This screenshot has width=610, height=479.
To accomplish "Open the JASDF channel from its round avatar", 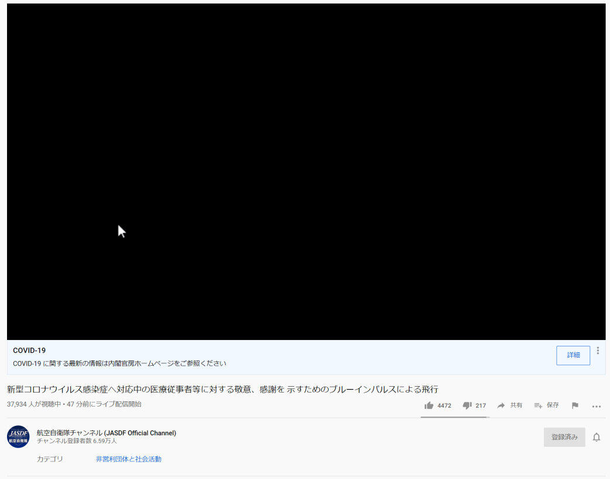I will tap(18, 437).
